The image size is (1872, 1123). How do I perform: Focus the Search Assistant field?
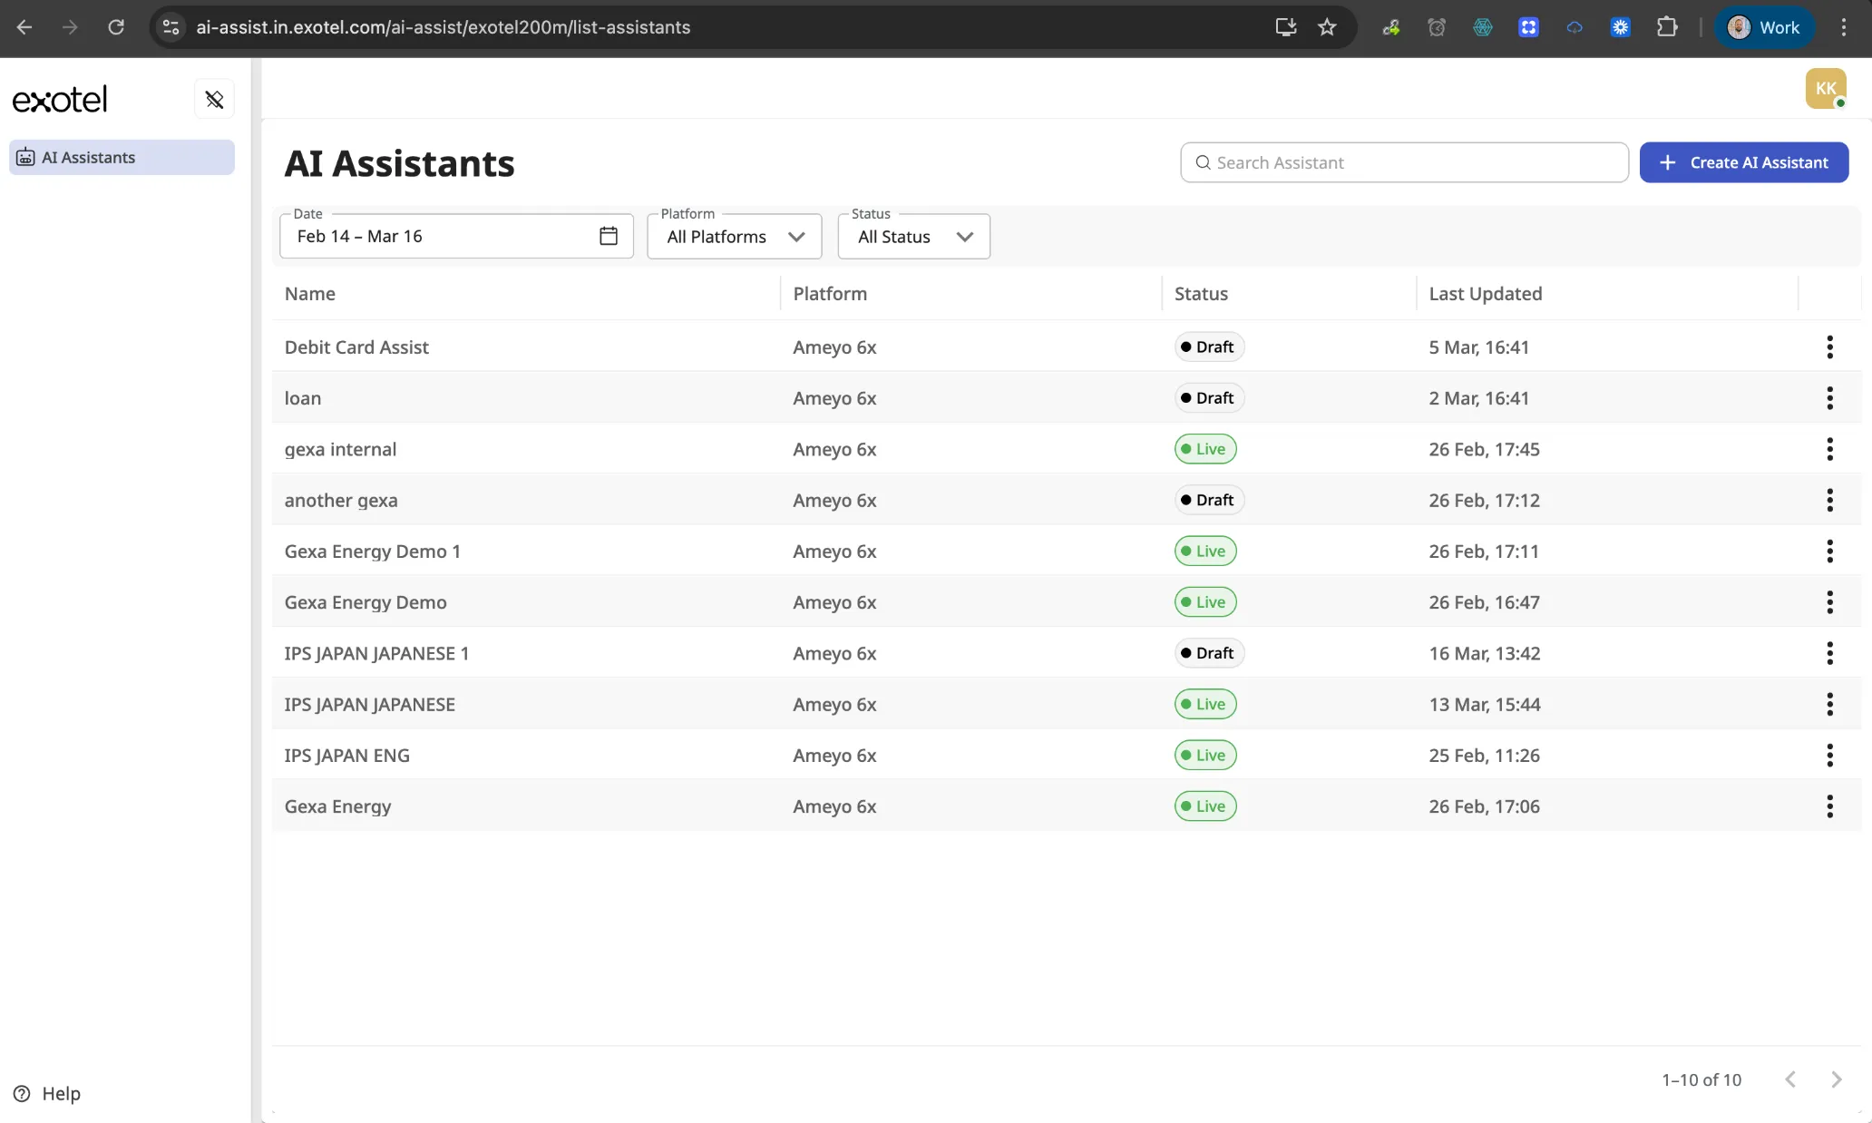[1404, 162]
